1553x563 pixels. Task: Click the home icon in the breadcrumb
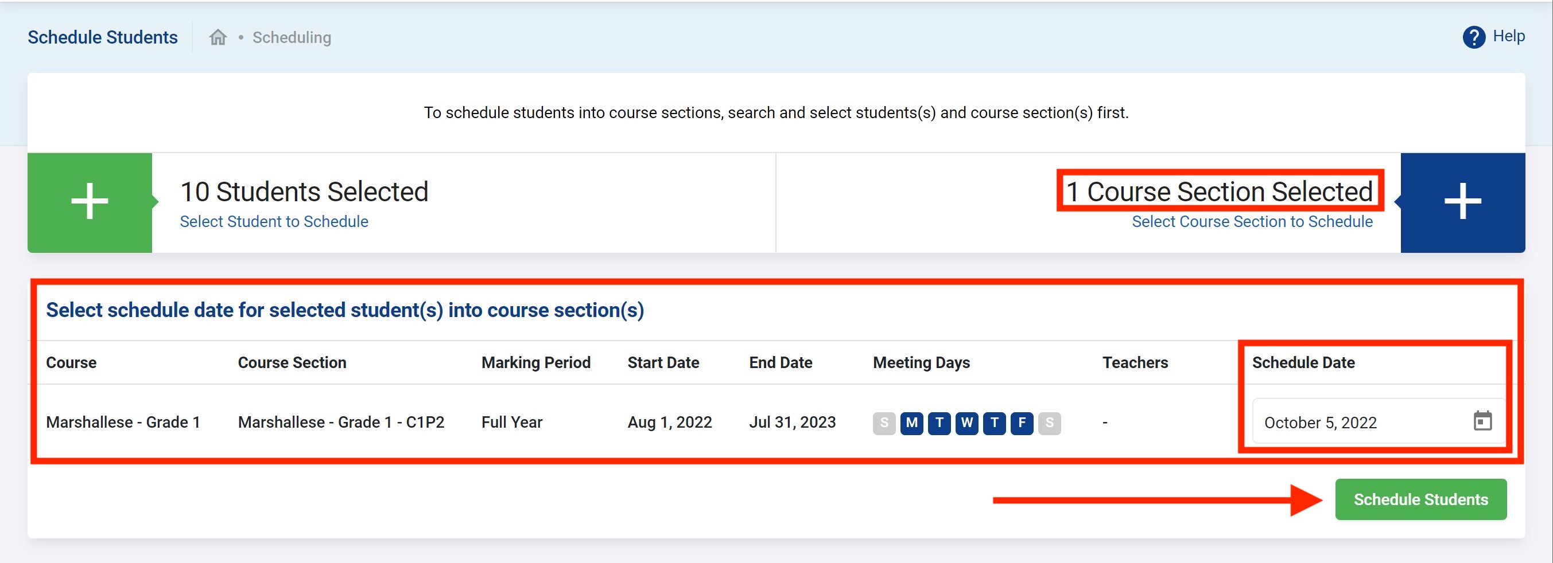(x=218, y=37)
